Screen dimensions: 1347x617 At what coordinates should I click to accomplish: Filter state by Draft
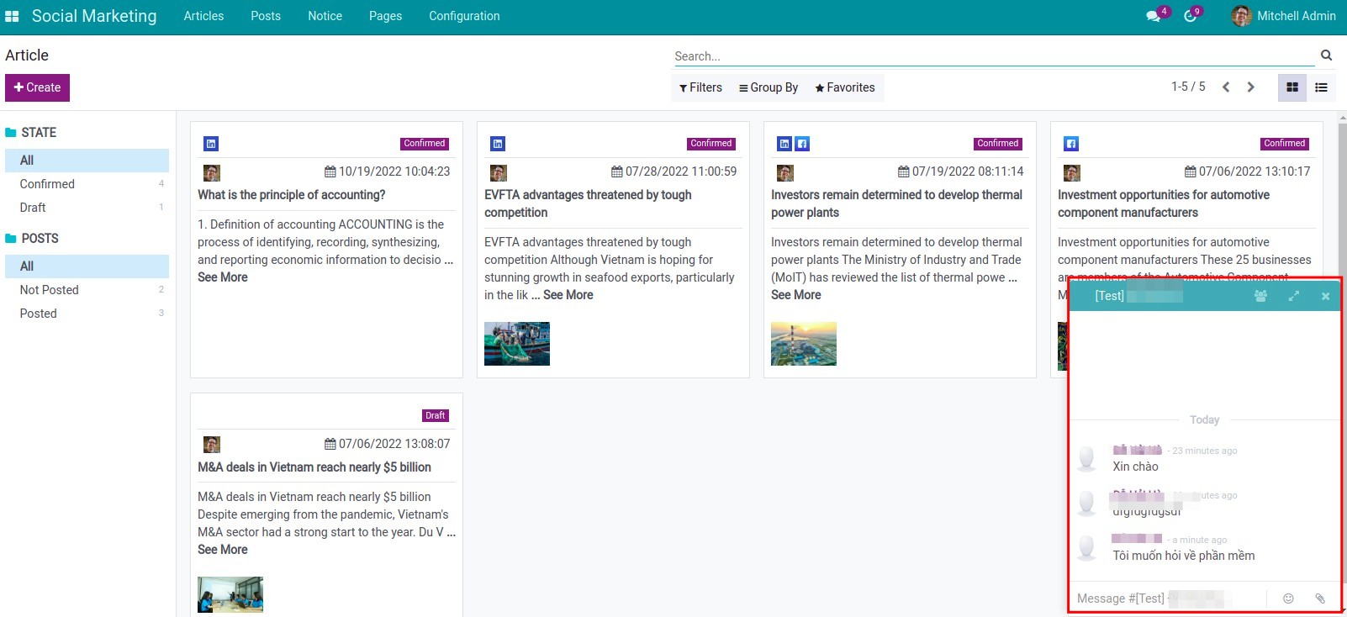[x=87, y=208]
